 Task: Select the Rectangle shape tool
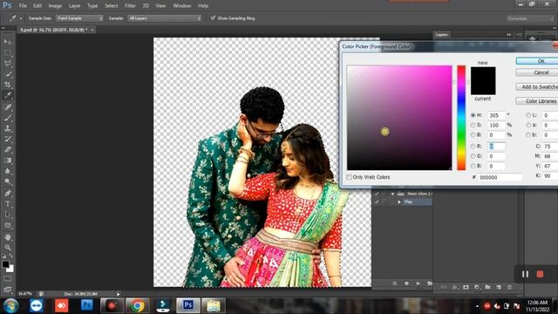pyautogui.click(x=8, y=225)
